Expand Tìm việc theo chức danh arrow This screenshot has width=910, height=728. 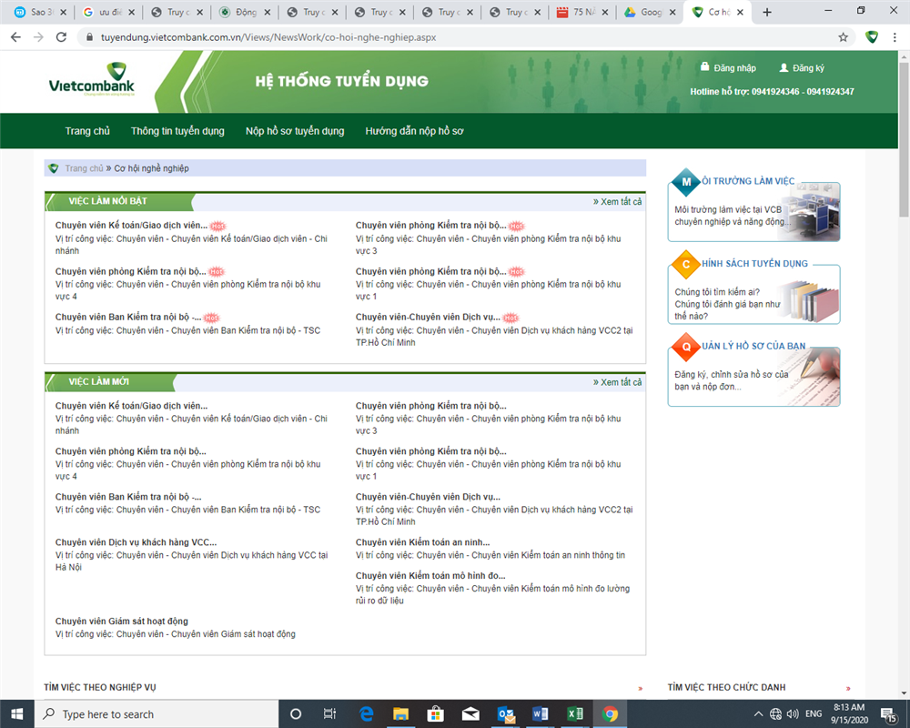[848, 689]
